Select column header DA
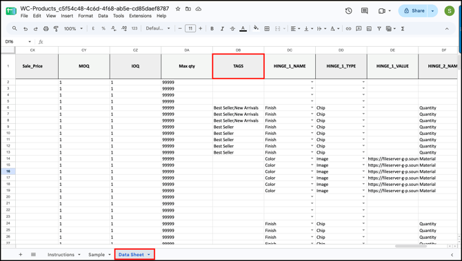Image resolution: width=462 pixels, height=261 pixels. [187, 50]
